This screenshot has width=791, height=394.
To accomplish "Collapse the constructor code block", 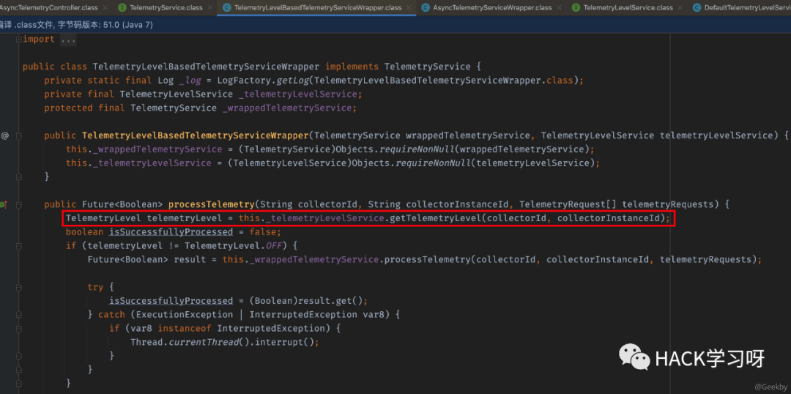I will [18, 135].
